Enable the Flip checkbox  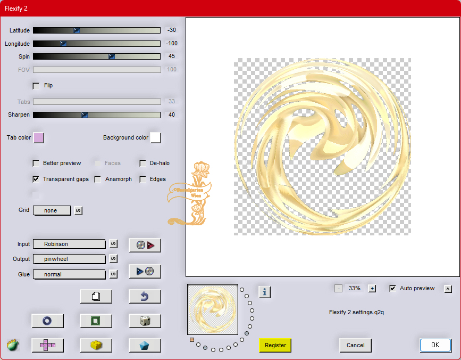coord(36,86)
